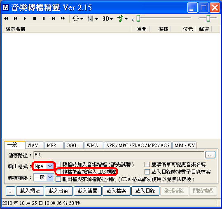Image resolution: width=222 pixels, height=209 pixels.
Task: Click the application icon in title bar
Action: click(6, 7)
